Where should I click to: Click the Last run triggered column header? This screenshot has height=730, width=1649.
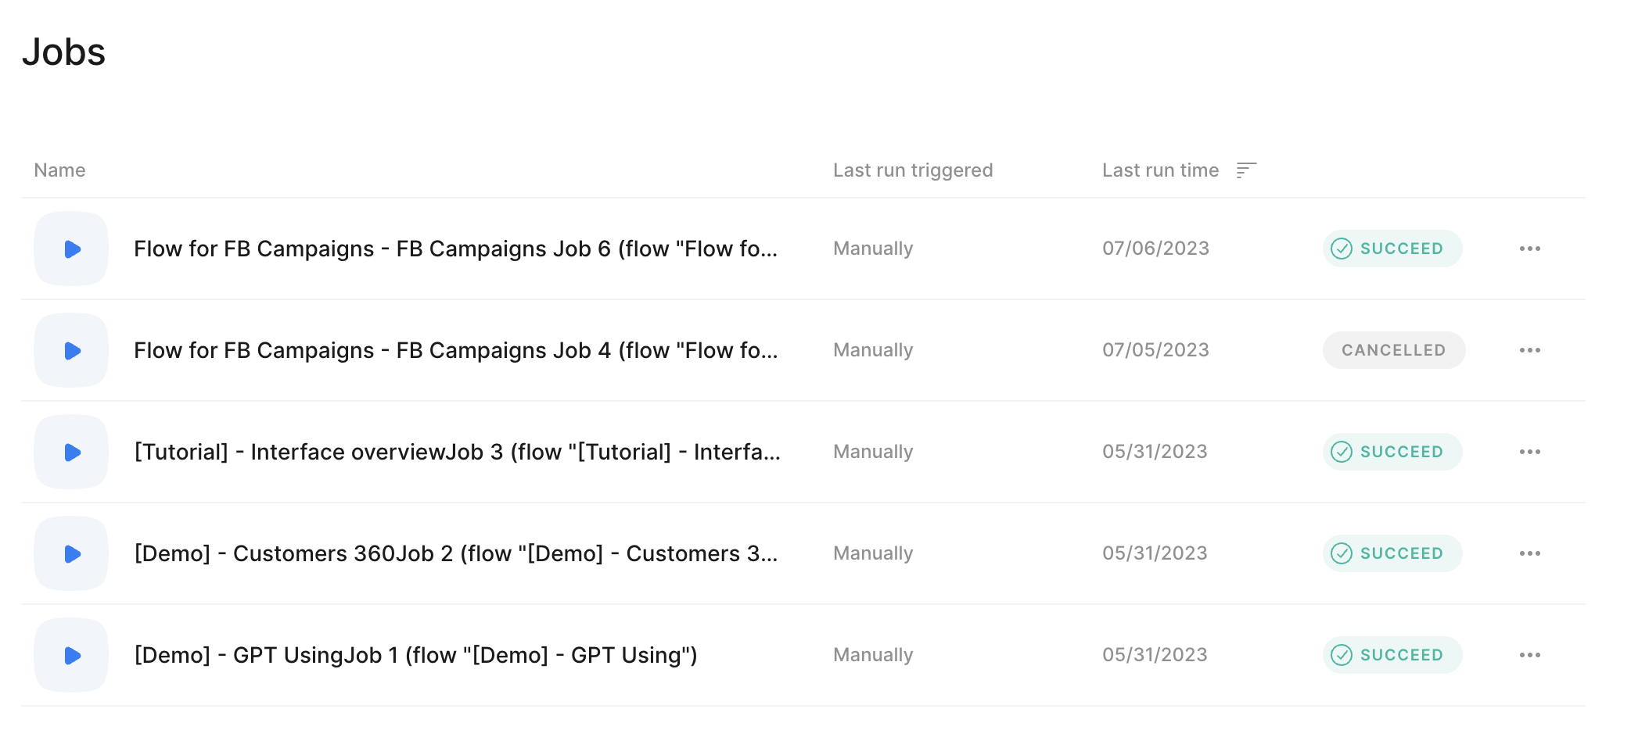(x=912, y=170)
